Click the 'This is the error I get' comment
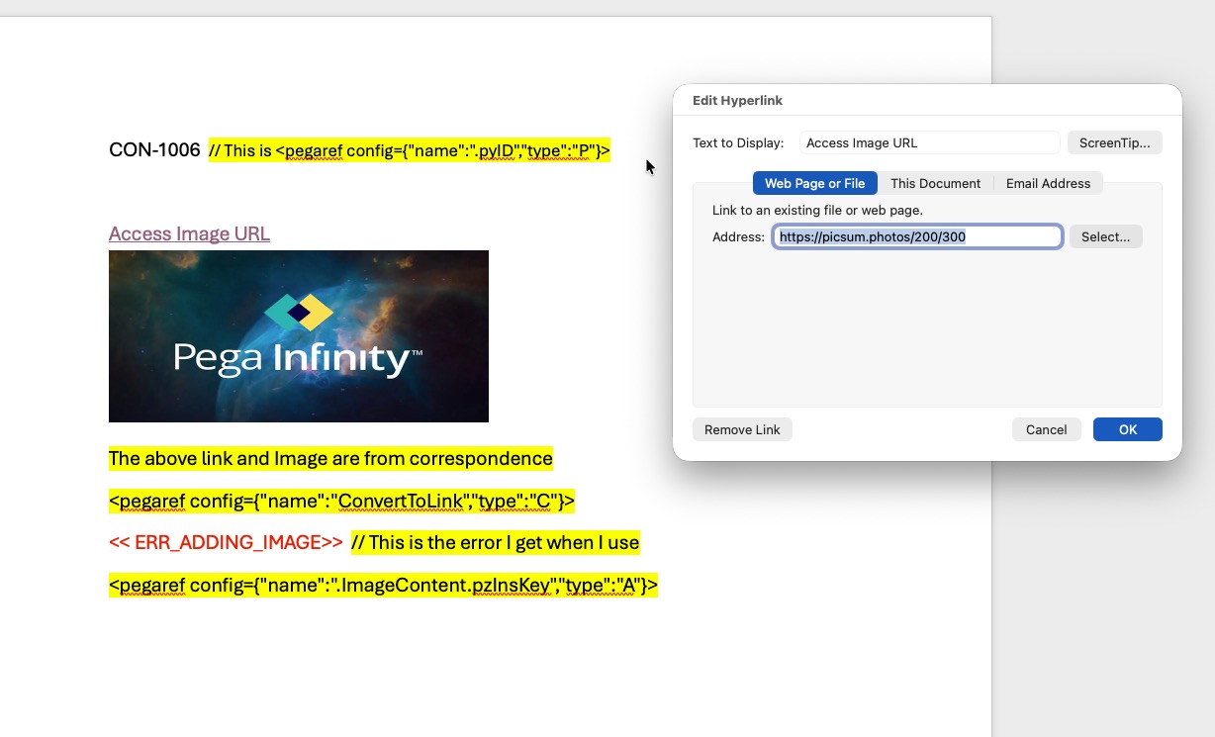The width and height of the screenshot is (1215, 737). coord(495,542)
